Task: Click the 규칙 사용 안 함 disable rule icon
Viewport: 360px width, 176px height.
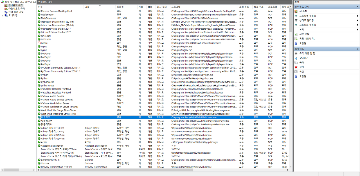Action: point(296,53)
